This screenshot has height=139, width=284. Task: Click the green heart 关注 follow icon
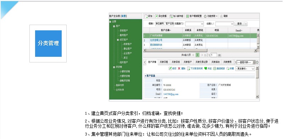206,68
